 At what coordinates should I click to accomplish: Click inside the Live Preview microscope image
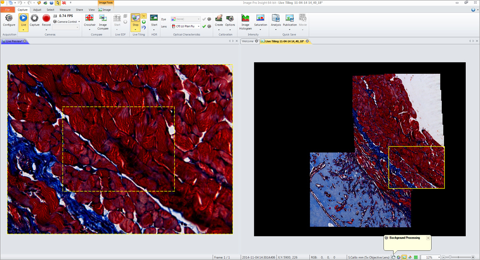click(x=120, y=149)
